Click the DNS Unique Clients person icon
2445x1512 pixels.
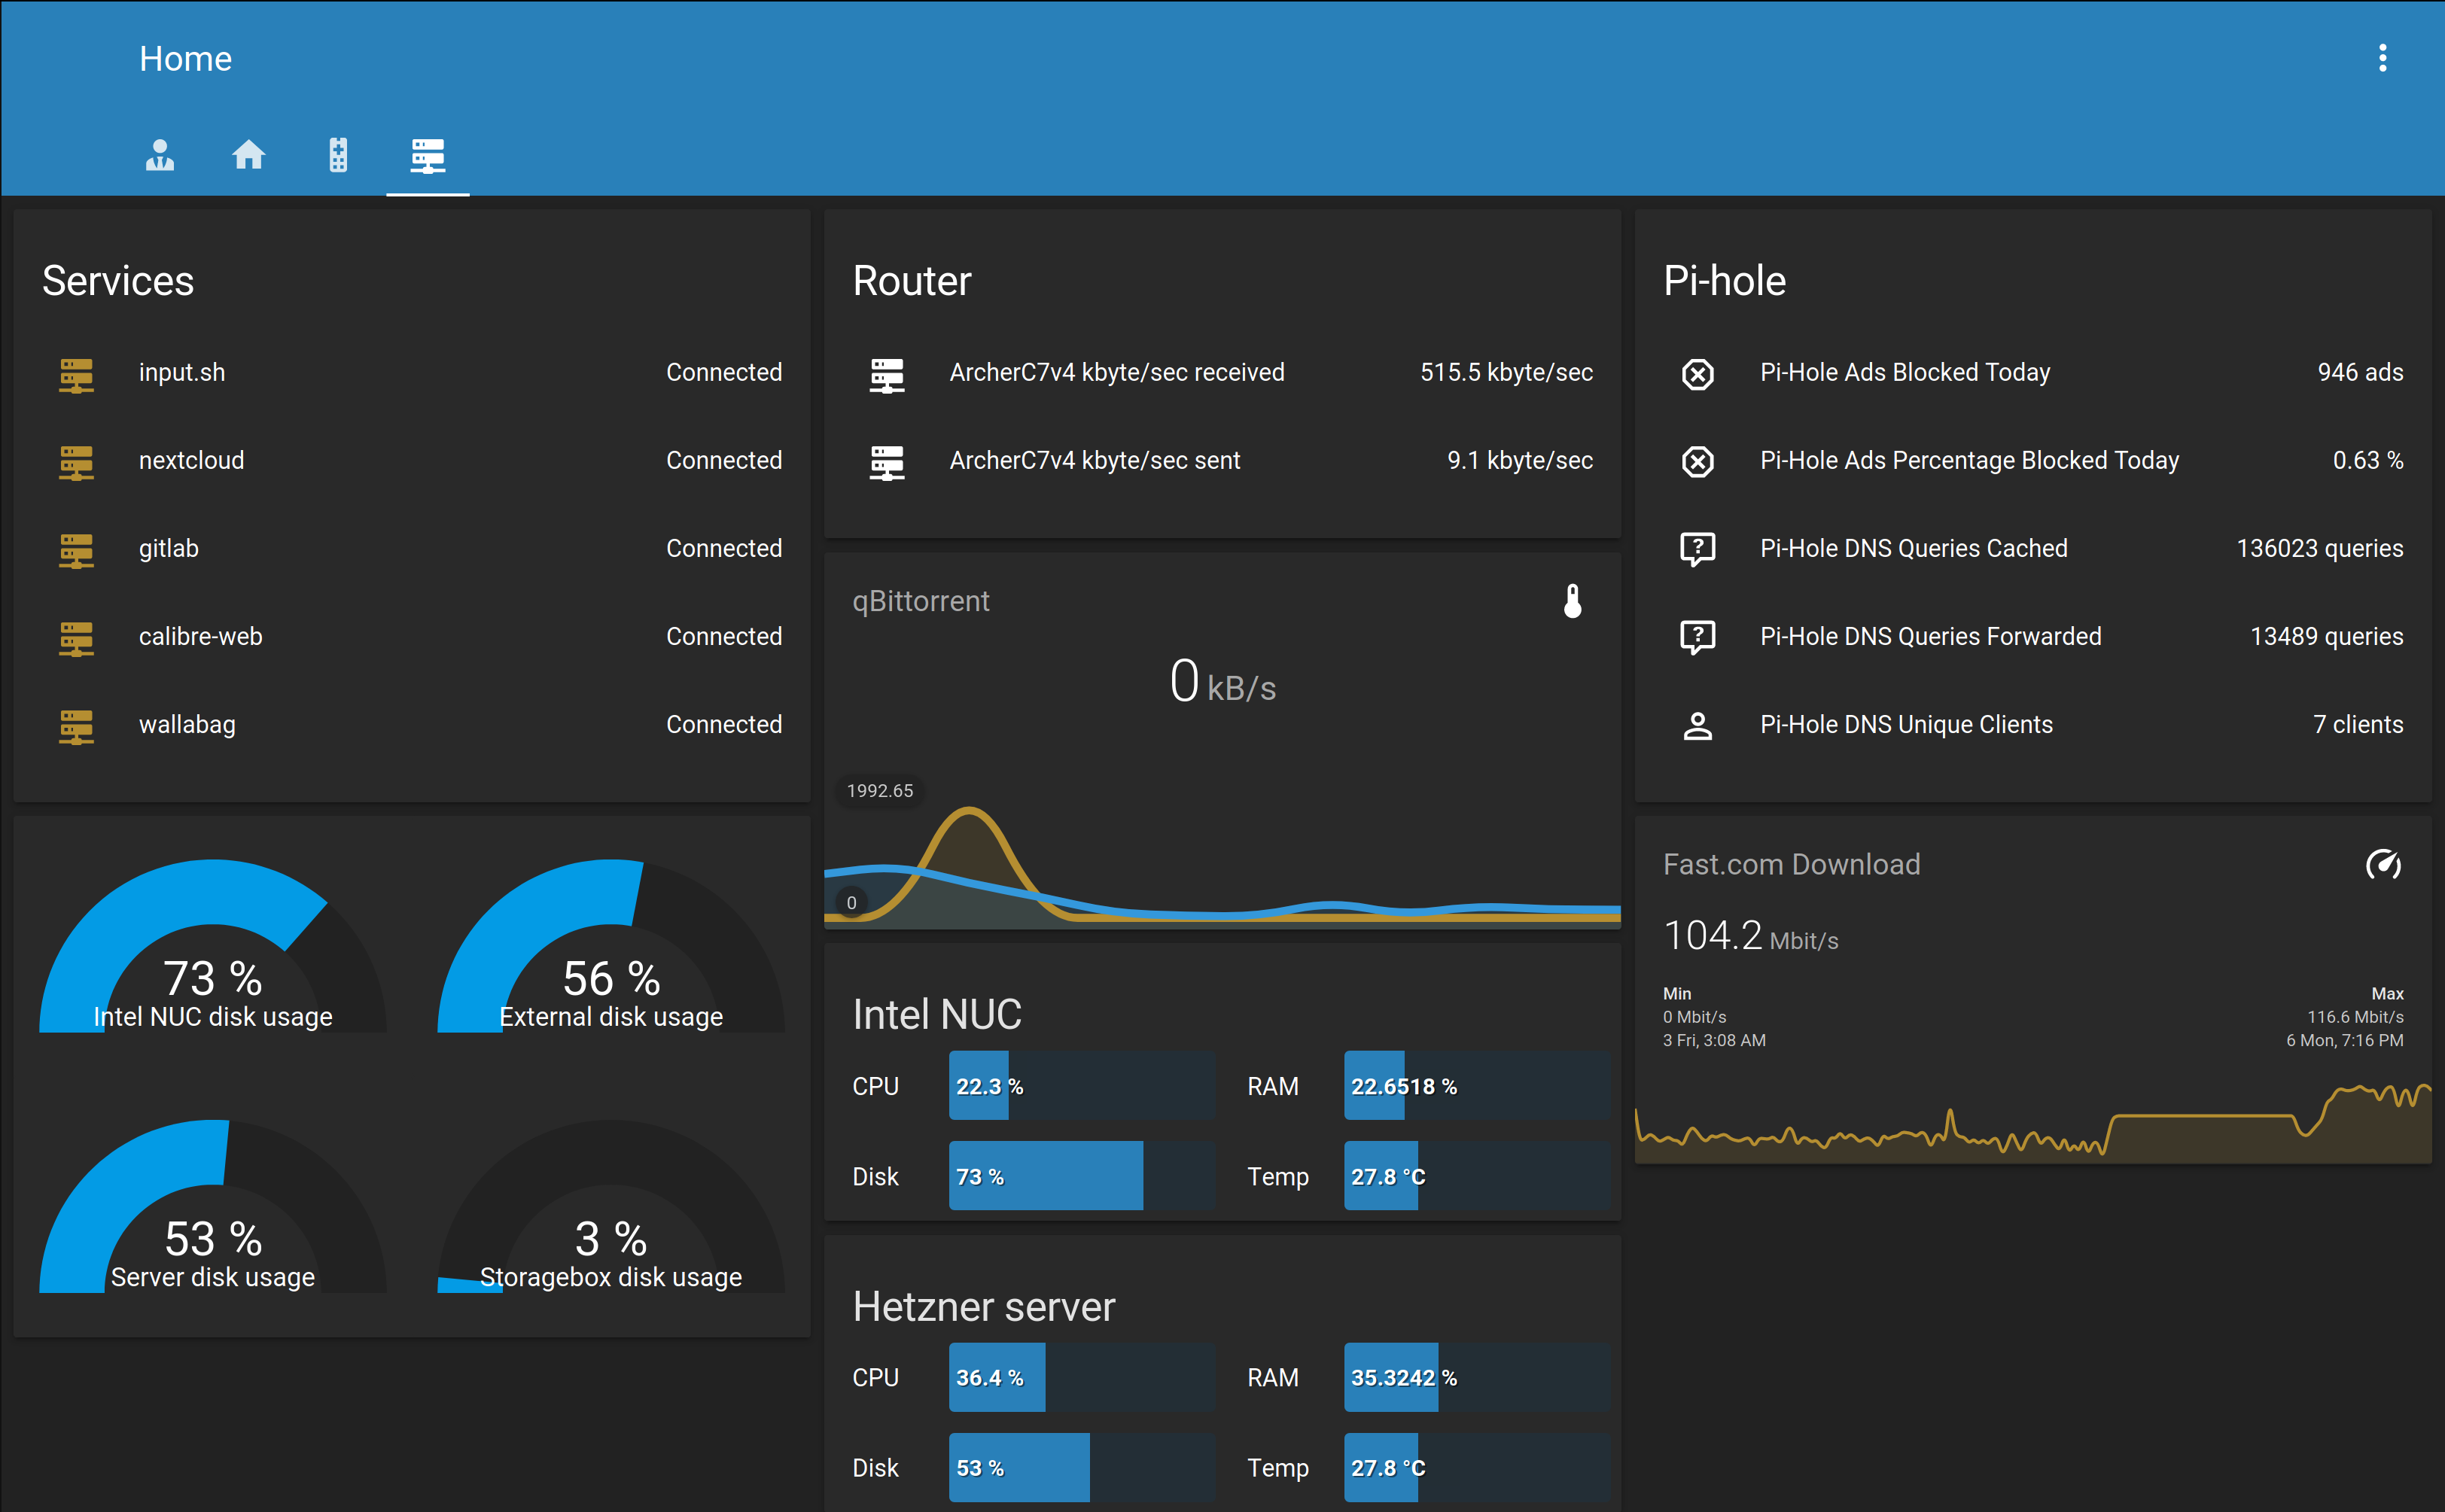pyautogui.click(x=1698, y=725)
